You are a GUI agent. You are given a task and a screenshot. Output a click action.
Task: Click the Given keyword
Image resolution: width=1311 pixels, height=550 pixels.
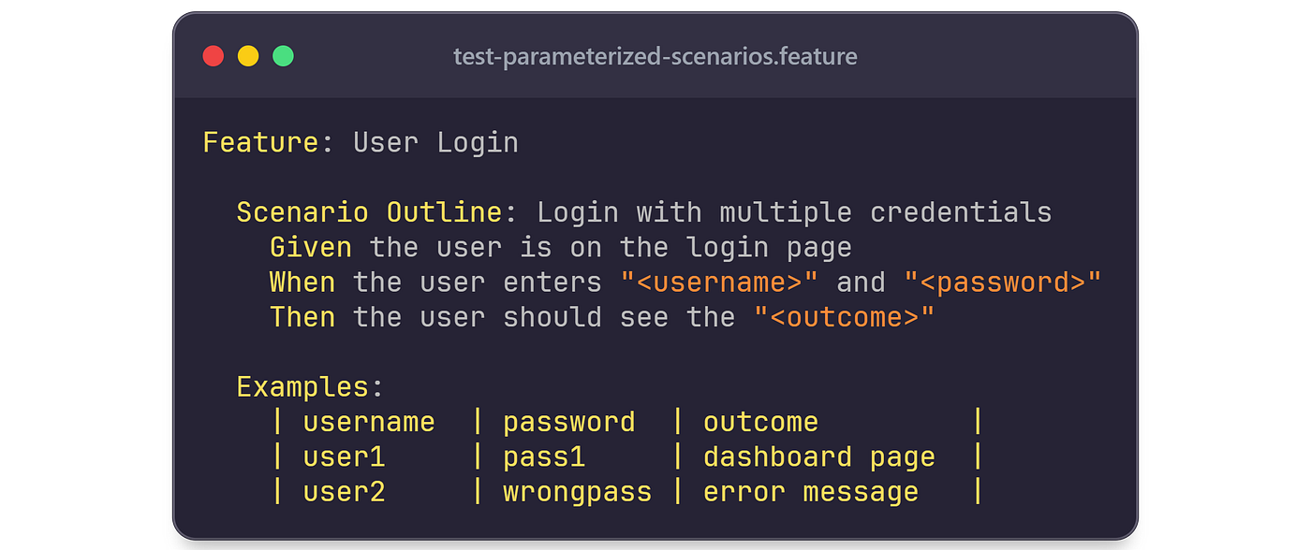[x=311, y=247]
